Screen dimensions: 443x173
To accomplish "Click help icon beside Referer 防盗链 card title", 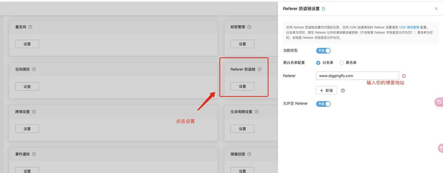I will point(260,69).
